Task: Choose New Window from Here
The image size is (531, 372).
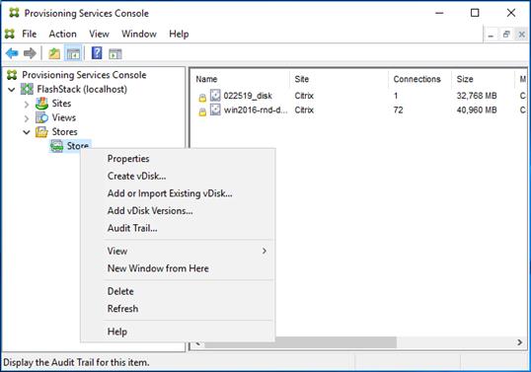Action: (x=158, y=268)
